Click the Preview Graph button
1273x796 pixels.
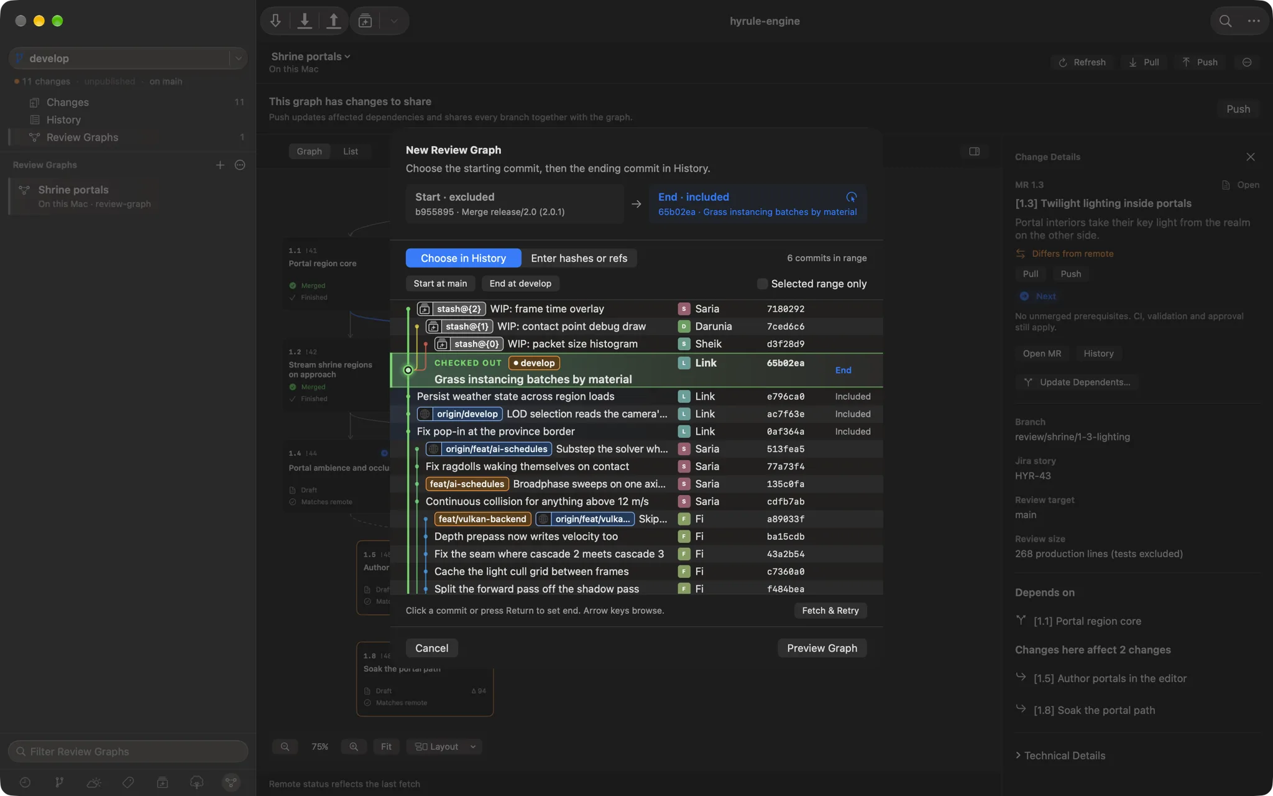pyautogui.click(x=822, y=648)
